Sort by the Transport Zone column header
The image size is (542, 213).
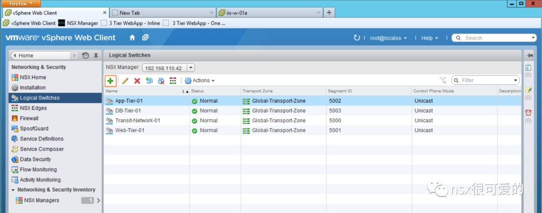click(x=284, y=91)
